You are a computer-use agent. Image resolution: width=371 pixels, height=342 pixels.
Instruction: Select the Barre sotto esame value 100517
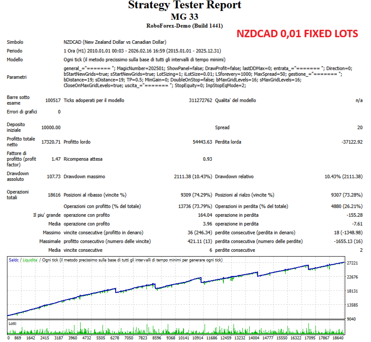(53, 100)
